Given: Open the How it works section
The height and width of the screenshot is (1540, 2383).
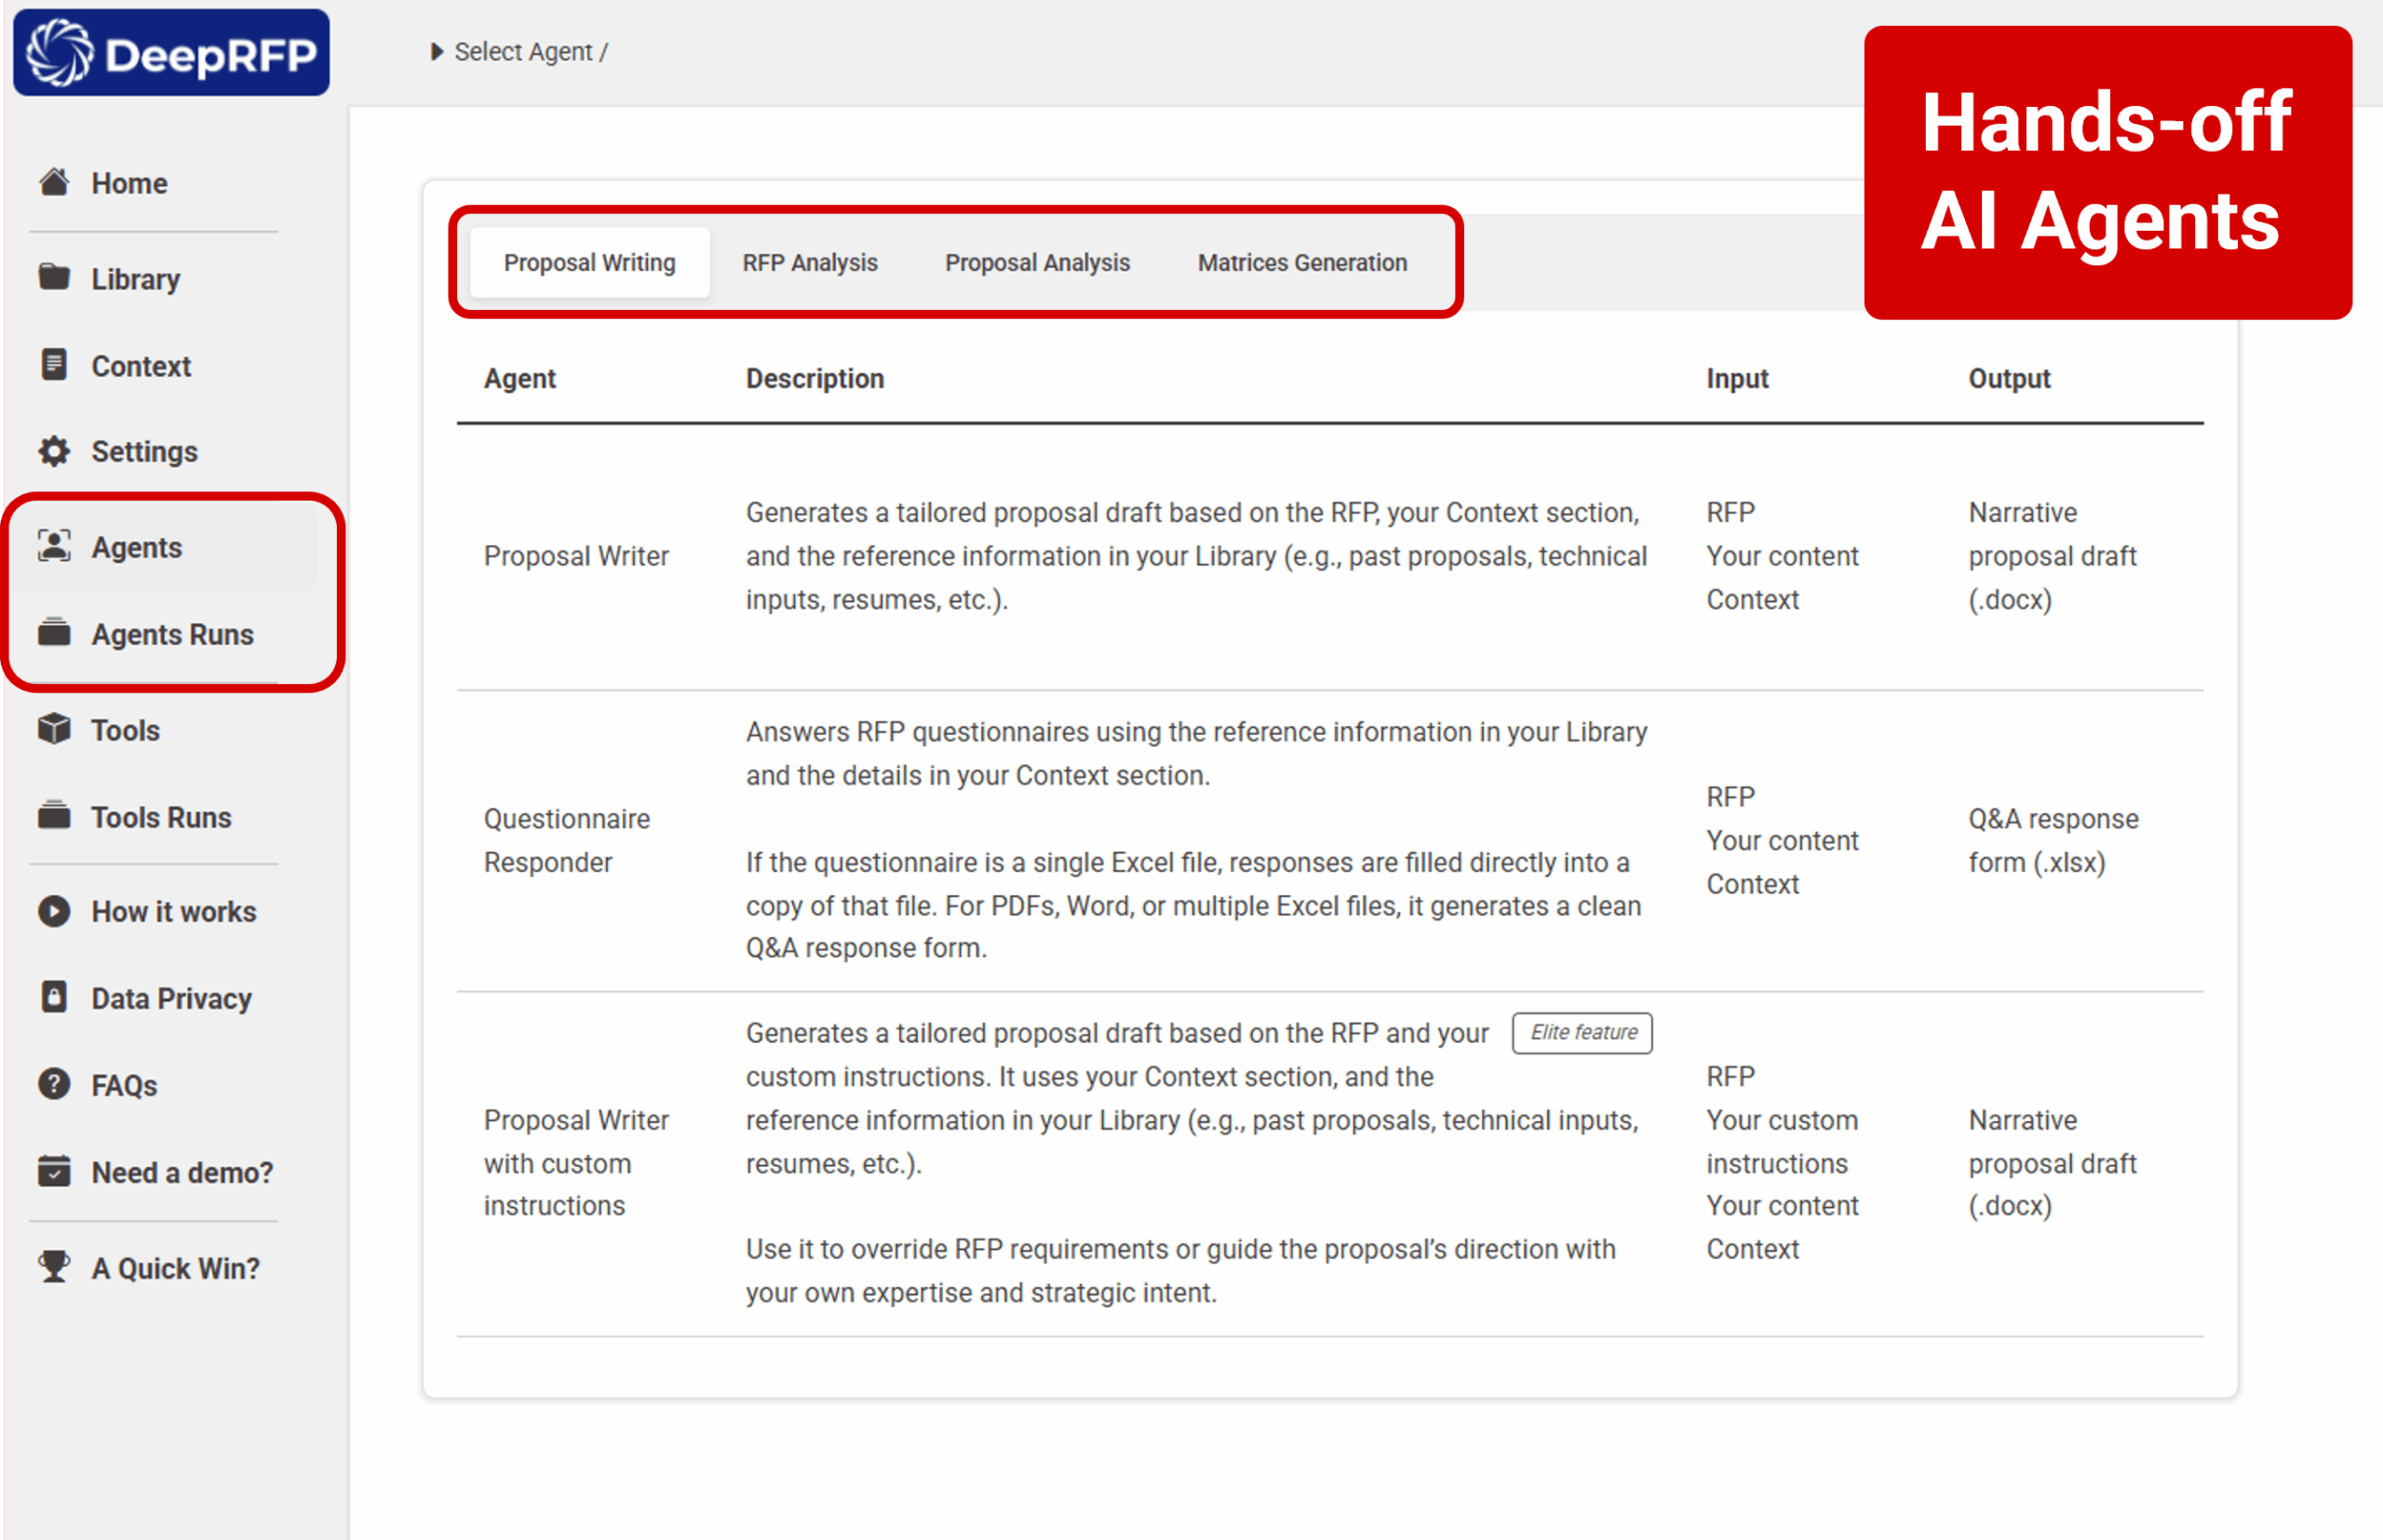Looking at the screenshot, I should tap(172, 911).
